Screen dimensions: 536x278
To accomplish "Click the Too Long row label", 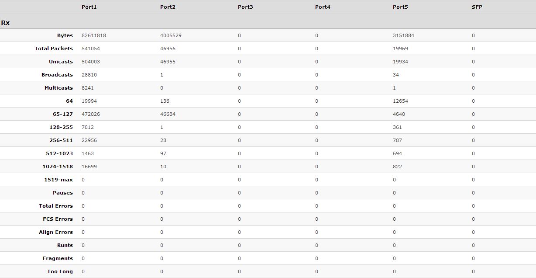I will pos(60,271).
